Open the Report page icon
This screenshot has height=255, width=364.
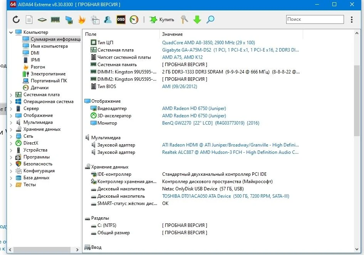click(29, 20)
